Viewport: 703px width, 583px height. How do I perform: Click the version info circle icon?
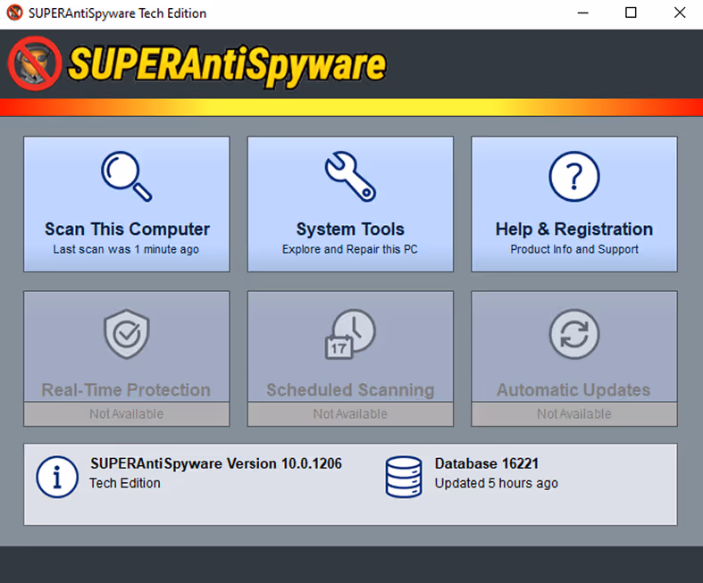point(57,477)
